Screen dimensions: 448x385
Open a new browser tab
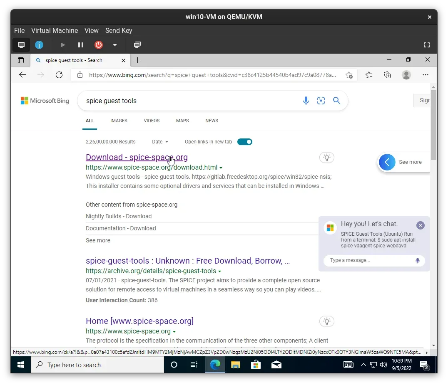pos(137,60)
